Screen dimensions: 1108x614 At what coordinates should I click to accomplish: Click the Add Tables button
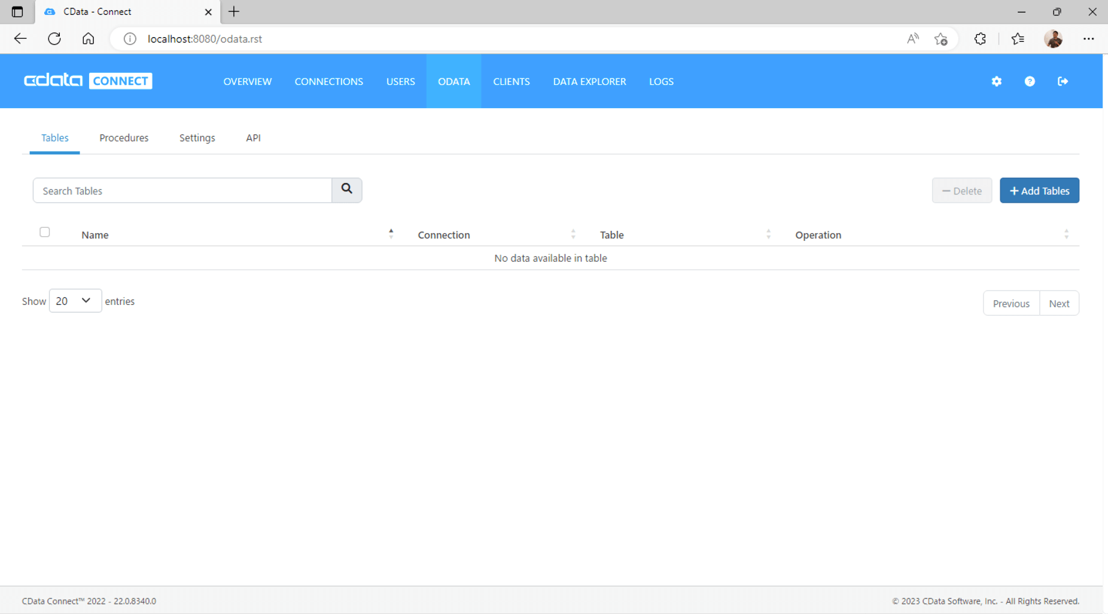1039,190
